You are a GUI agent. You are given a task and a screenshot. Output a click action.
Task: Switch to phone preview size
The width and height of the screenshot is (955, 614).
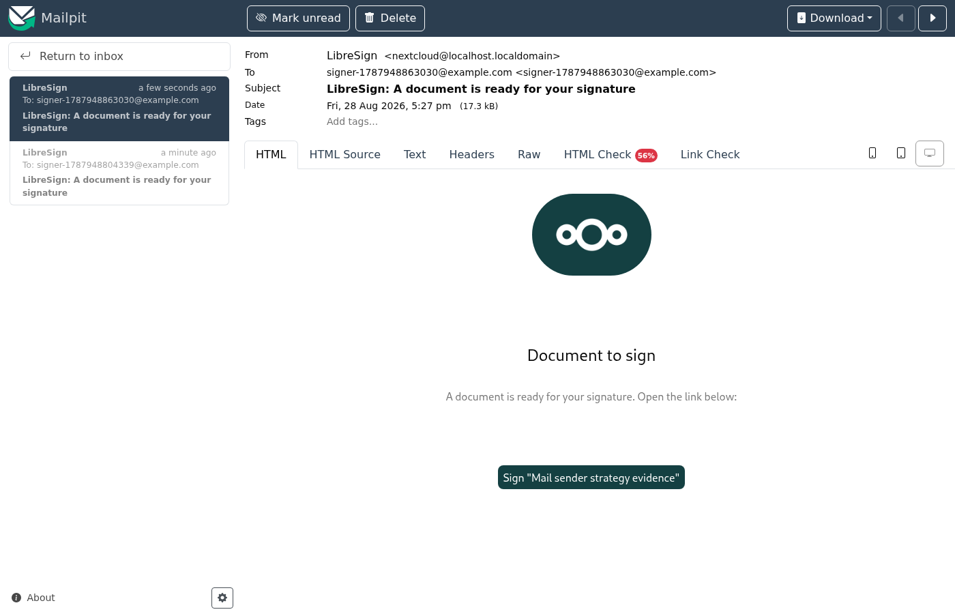872,153
